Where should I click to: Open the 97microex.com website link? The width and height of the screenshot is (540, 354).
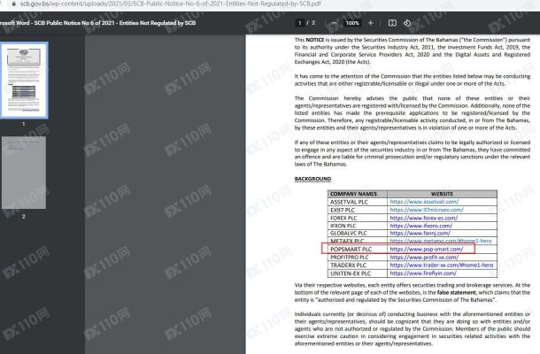(427, 210)
